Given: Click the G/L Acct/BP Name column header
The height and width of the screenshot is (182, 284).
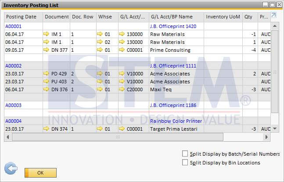Looking at the screenshot, I should tap(176, 17).
